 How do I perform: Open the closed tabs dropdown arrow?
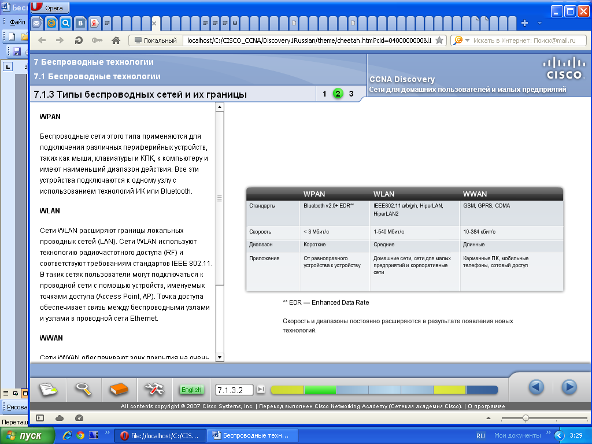click(x=539, y=23)
